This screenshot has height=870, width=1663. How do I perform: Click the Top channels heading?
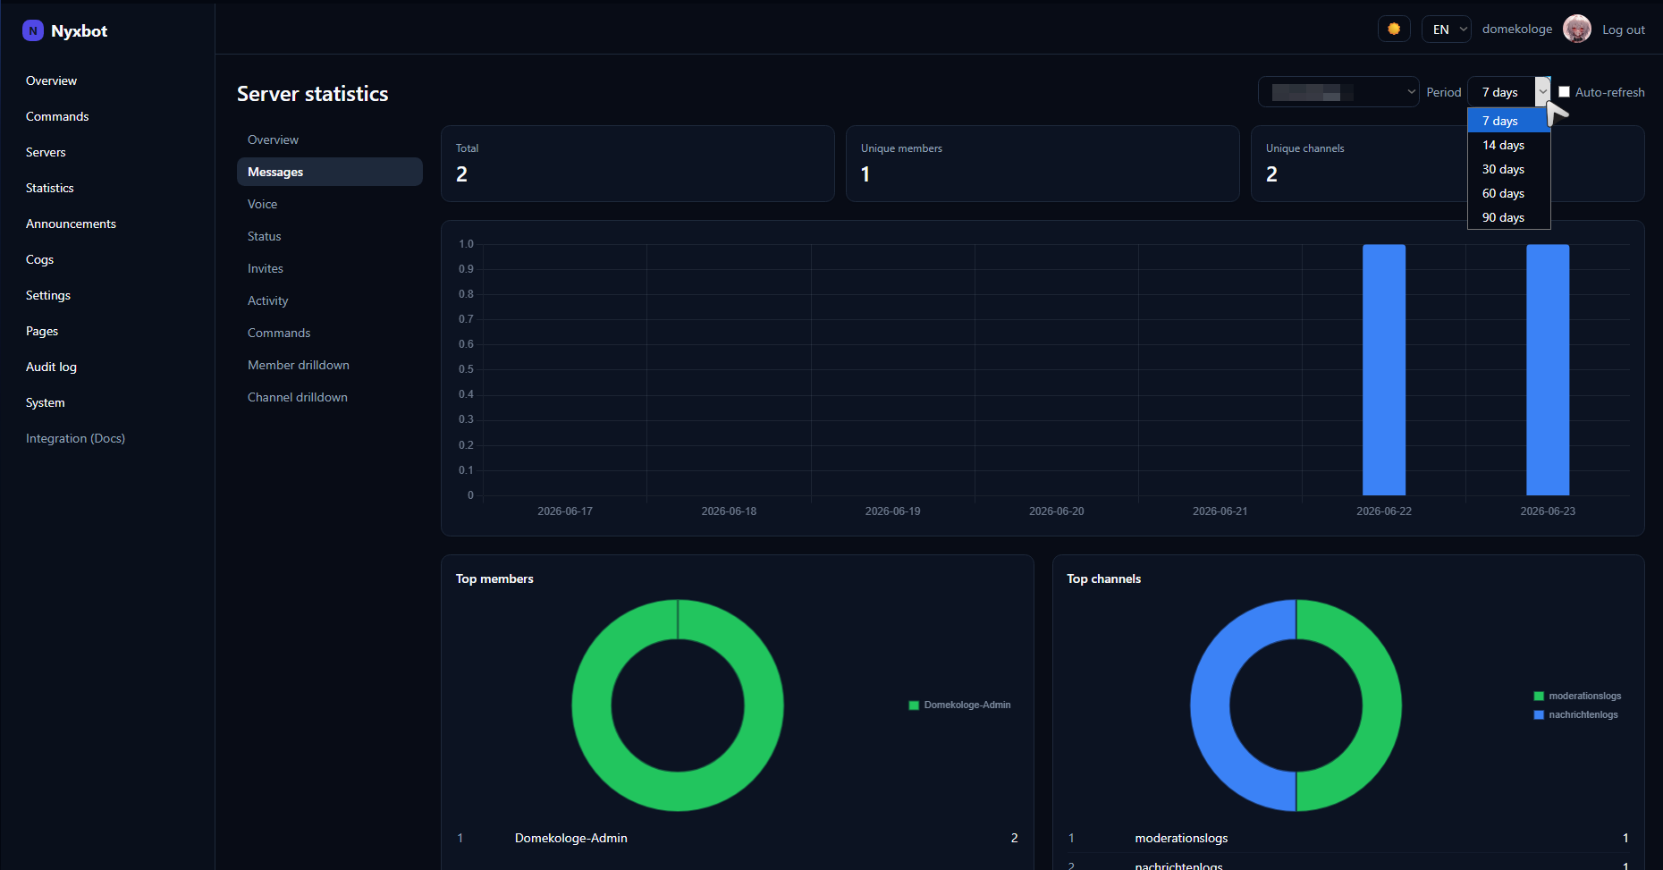coord(1103,579)
